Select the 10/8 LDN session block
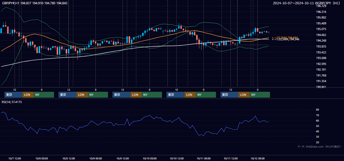 pos(82,95)
